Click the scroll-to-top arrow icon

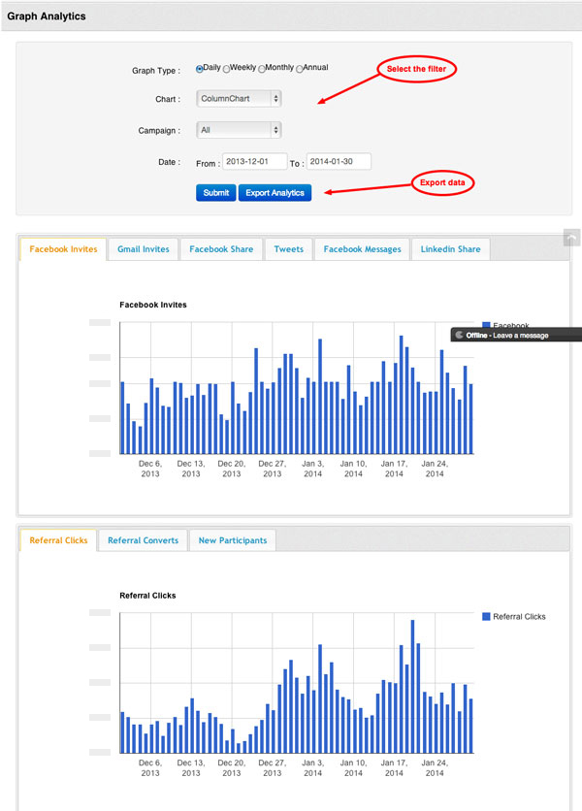tap(571, 238)
